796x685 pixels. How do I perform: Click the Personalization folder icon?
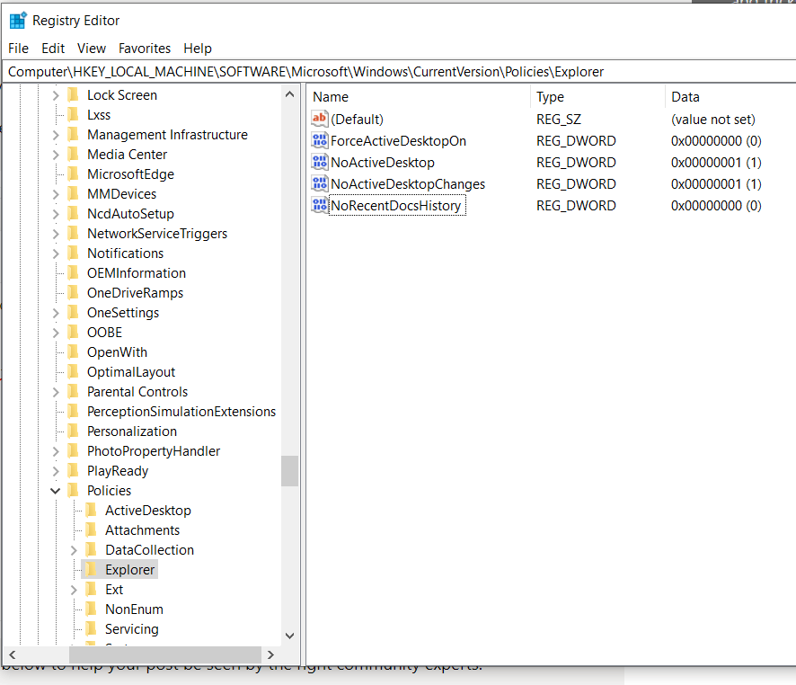(73, 431)
